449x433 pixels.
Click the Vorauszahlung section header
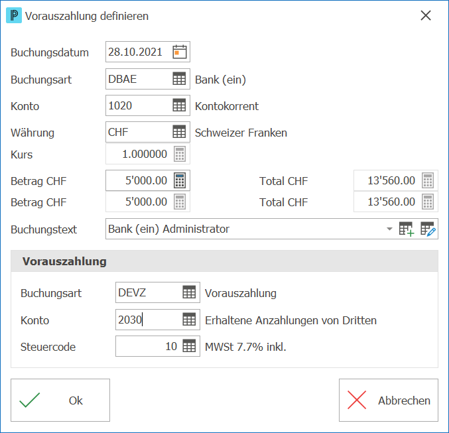tap(224, 261)
